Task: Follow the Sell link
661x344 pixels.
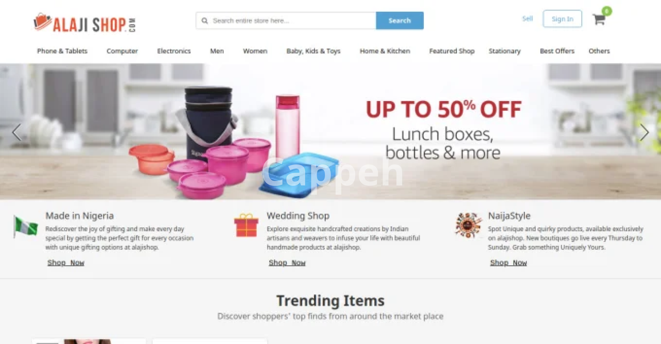Action: pyautogui.click(x=527, y=19)
